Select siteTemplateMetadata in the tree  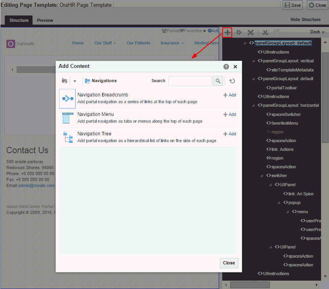(292, 70)
